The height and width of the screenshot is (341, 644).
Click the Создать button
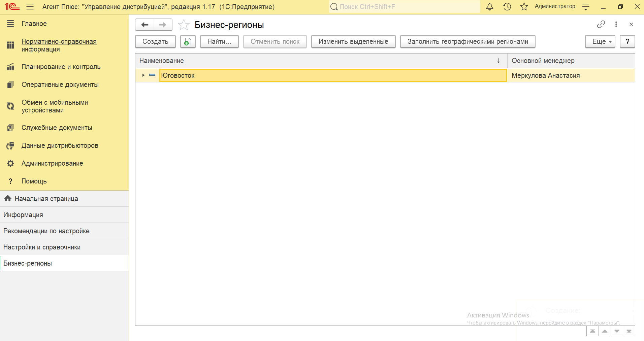tap(155, 42)
